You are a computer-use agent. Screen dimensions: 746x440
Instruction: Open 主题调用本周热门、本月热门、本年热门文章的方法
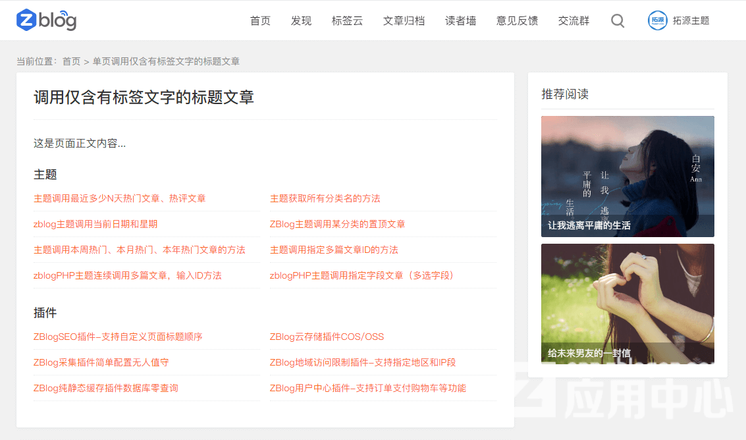140,250
